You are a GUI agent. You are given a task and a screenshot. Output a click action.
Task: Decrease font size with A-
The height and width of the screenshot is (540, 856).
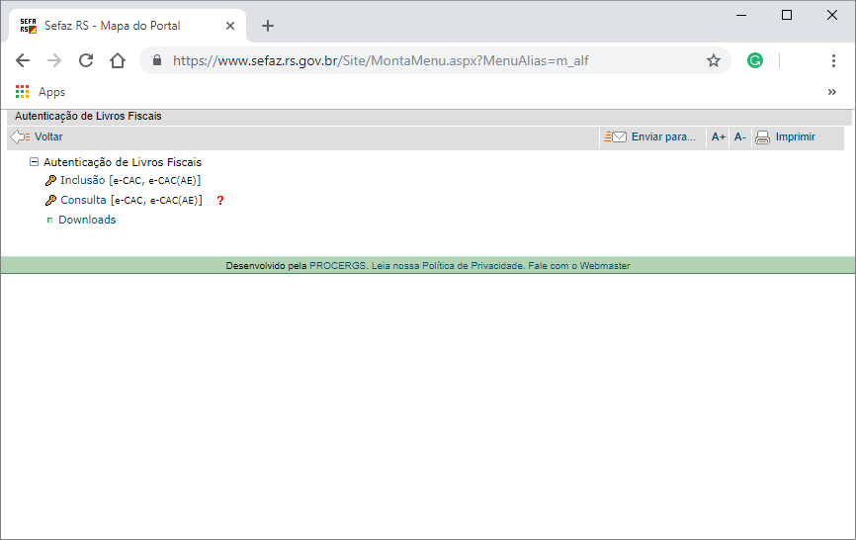pyautogui.click(x=739, y=137)
